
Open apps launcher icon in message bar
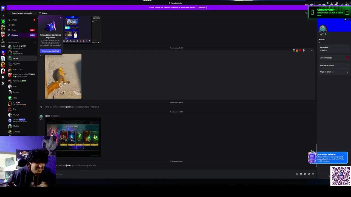click(x=313, y=174)
